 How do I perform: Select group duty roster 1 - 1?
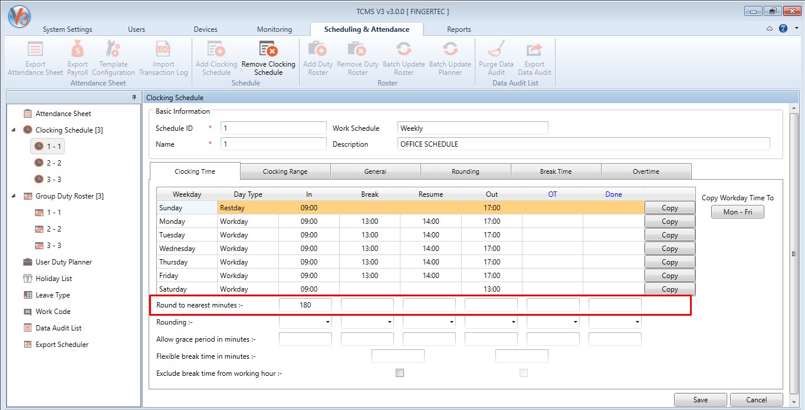click(x=48, y=212)
